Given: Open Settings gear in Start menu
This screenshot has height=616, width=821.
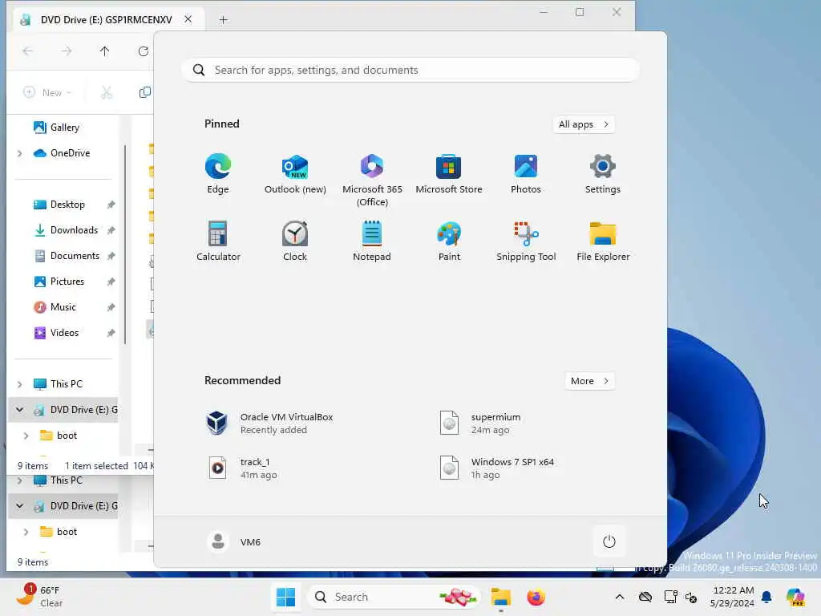Looking at the screenshot, I should (x=603, y=174).
